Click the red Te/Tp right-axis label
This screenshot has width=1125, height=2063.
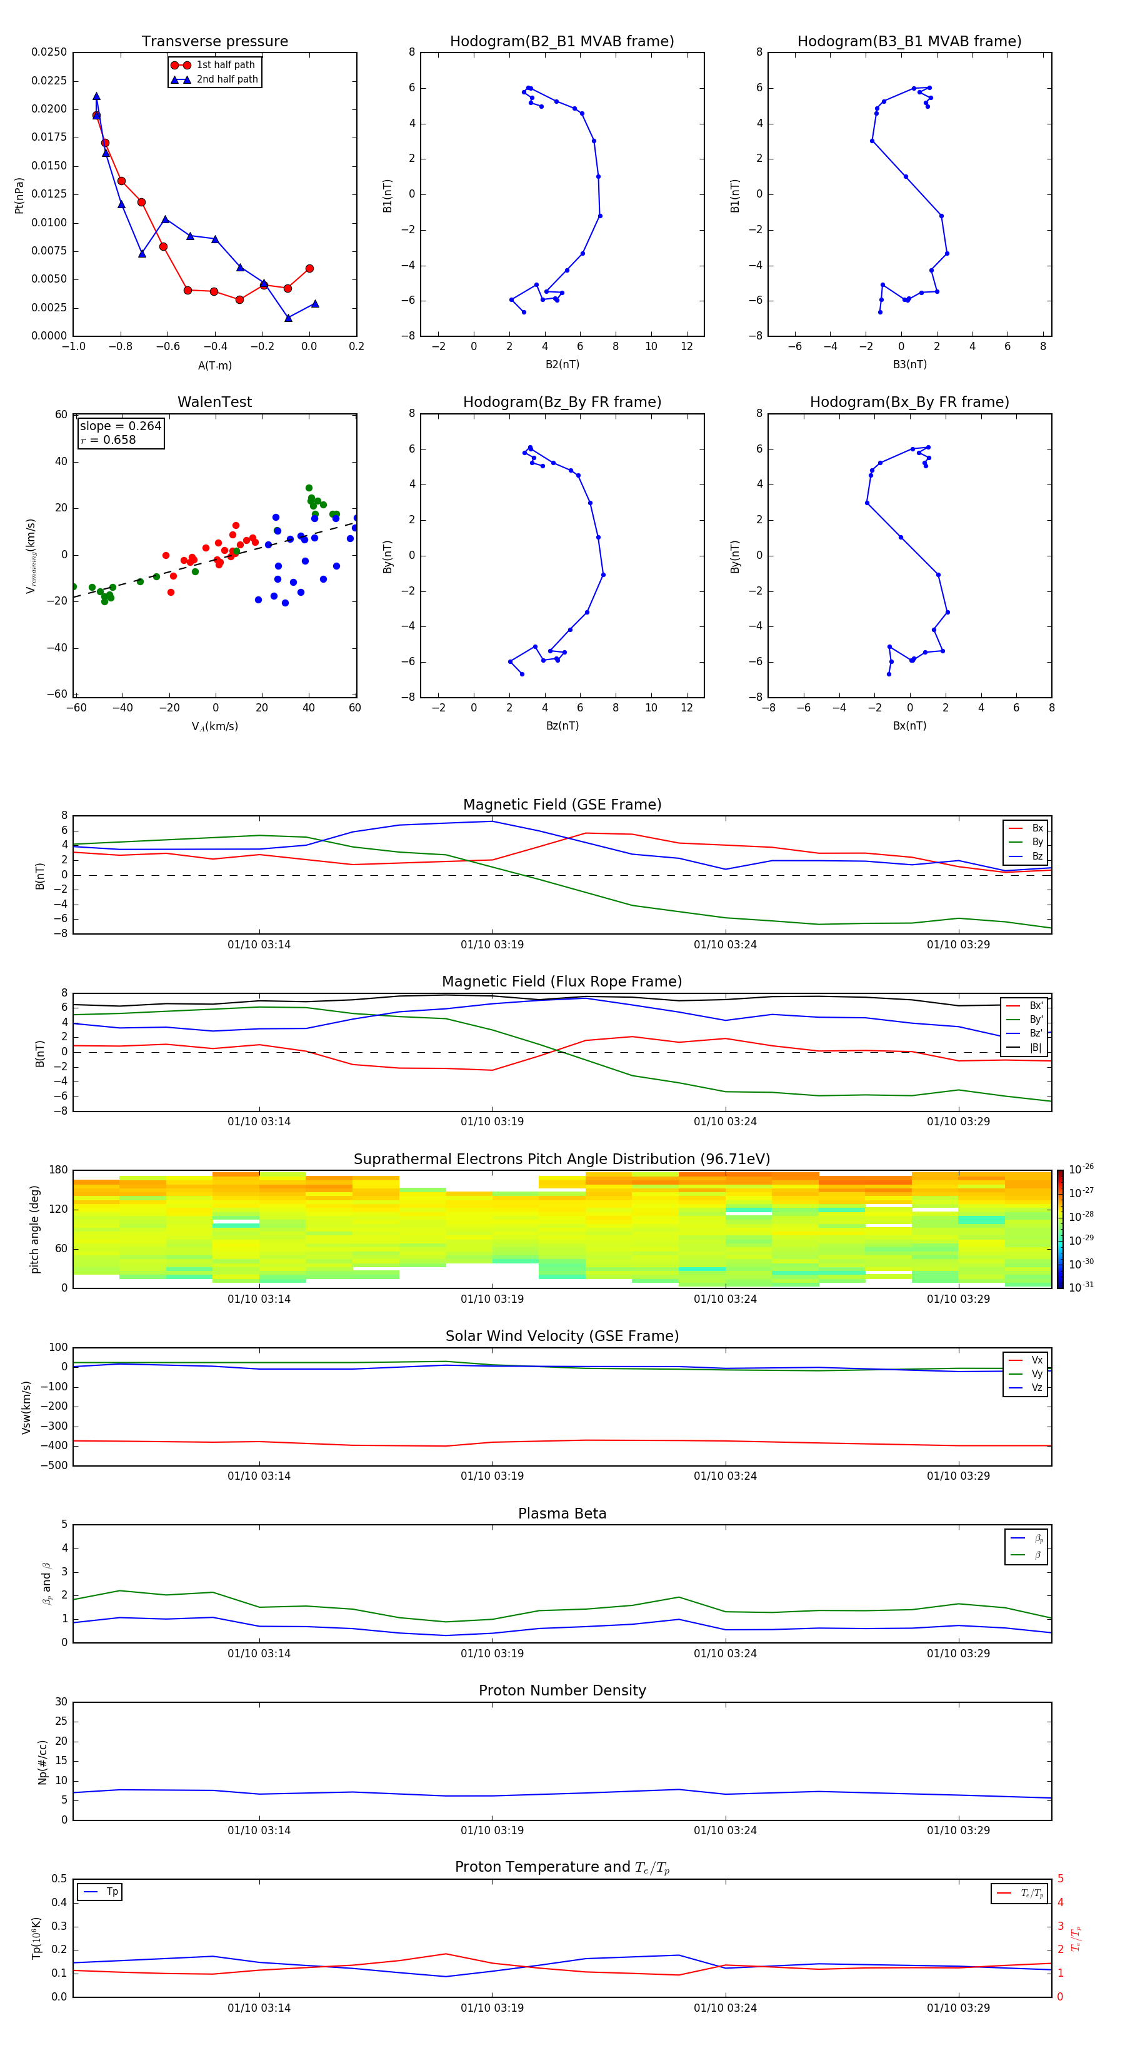pos(1076,1938)
